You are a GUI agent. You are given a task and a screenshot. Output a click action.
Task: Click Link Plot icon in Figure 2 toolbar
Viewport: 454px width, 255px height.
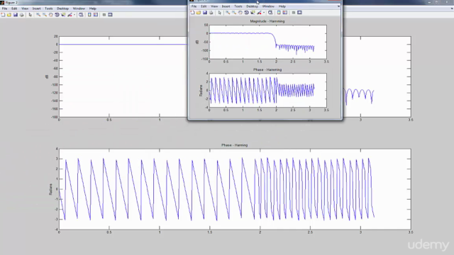tap(81, 15)
